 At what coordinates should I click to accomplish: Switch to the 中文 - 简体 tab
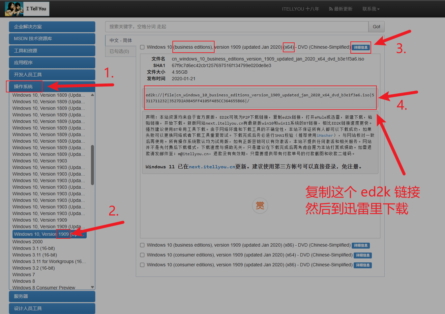(121, 40)
